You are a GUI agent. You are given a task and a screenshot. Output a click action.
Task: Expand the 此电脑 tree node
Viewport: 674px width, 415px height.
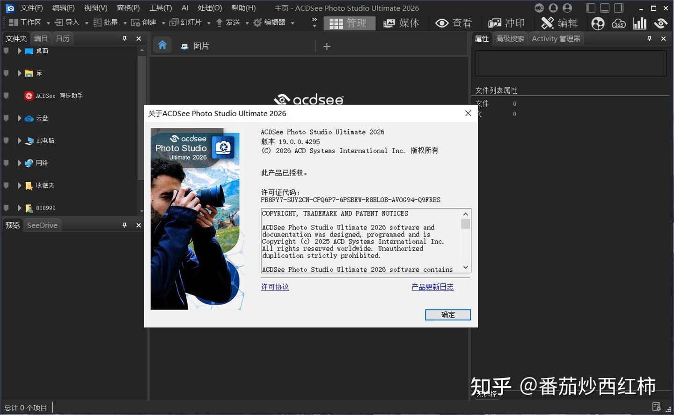[19, 141]
